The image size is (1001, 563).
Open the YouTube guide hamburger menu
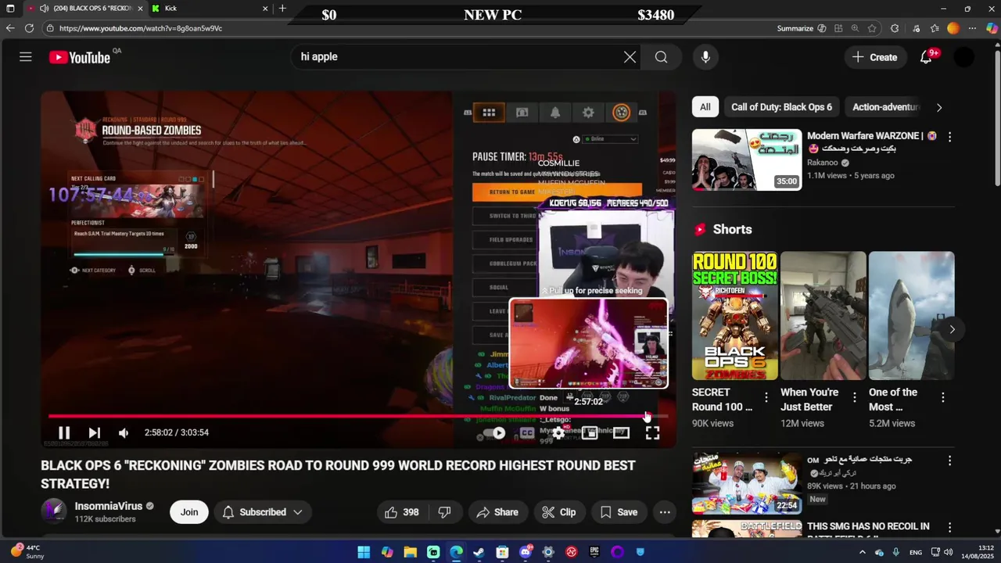pos(26,57)
